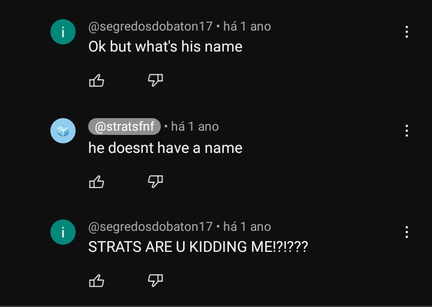Select the comment text "Ok but what's his name"
Viewport: 432px width, 307px height.
click(x=165, y=47)
